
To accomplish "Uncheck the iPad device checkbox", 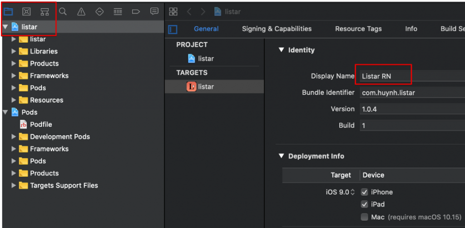I will (364, 204).
